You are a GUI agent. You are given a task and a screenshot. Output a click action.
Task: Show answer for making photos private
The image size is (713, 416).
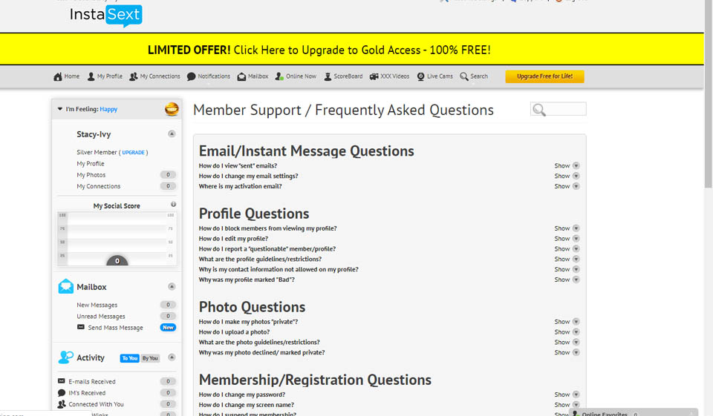click(567, 322)
